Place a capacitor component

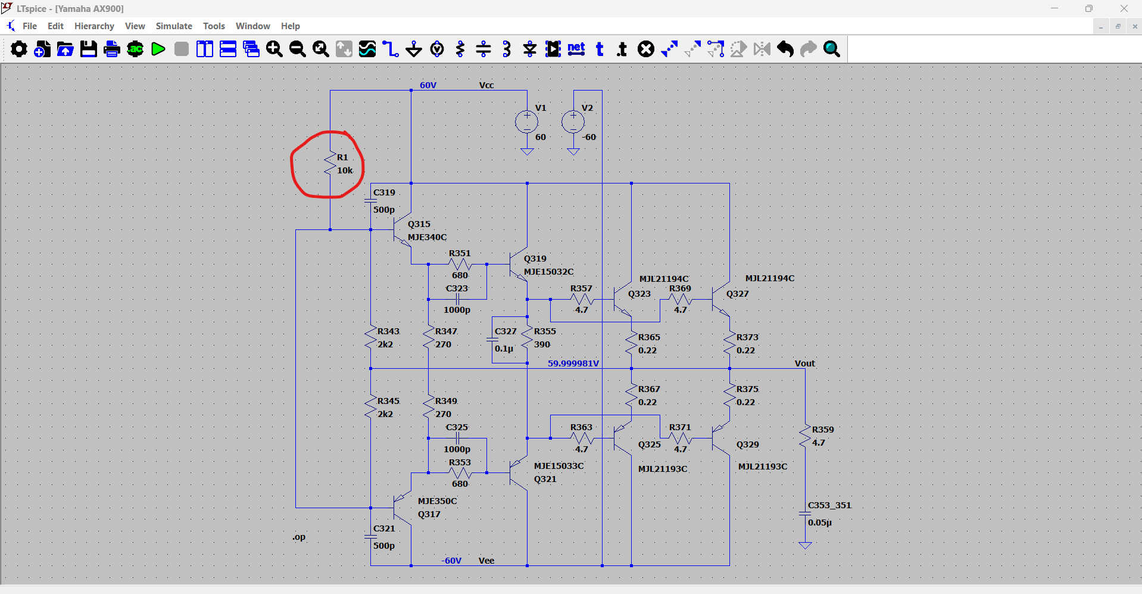483,49
